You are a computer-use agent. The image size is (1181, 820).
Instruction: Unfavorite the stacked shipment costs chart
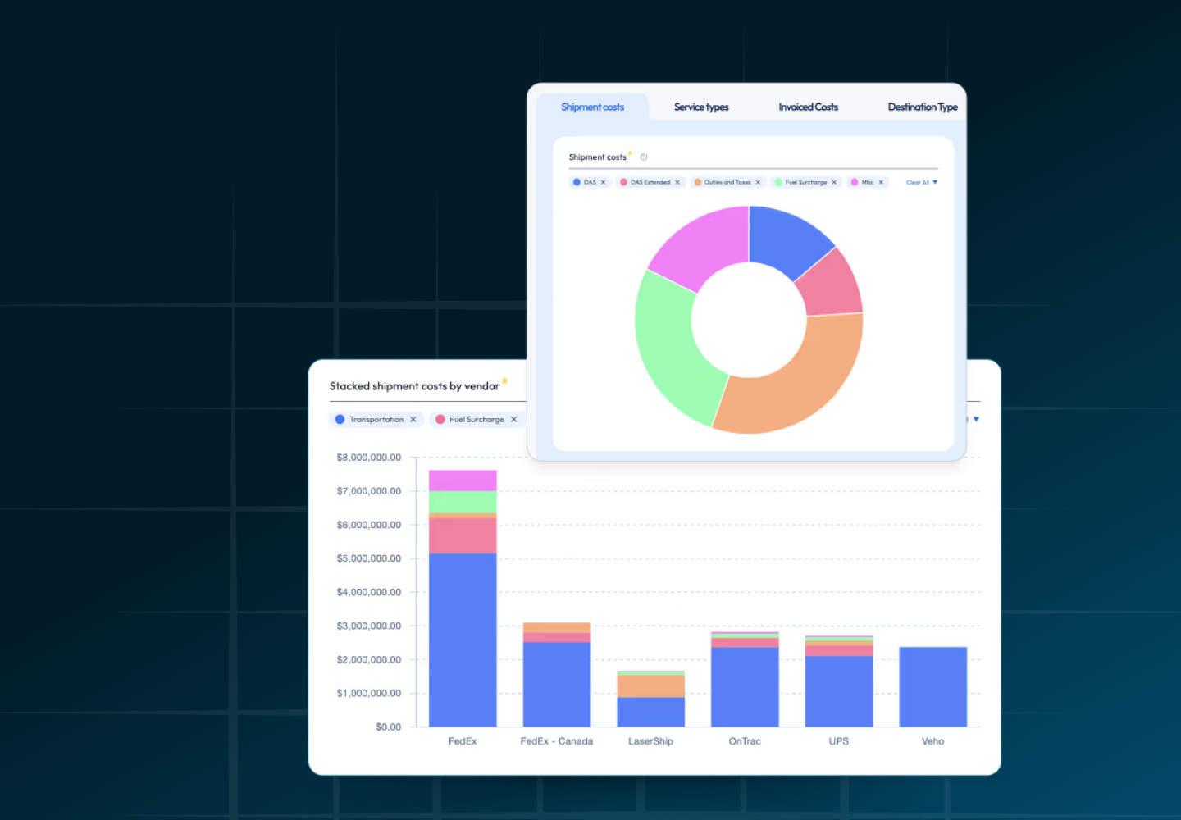[504, 380]
